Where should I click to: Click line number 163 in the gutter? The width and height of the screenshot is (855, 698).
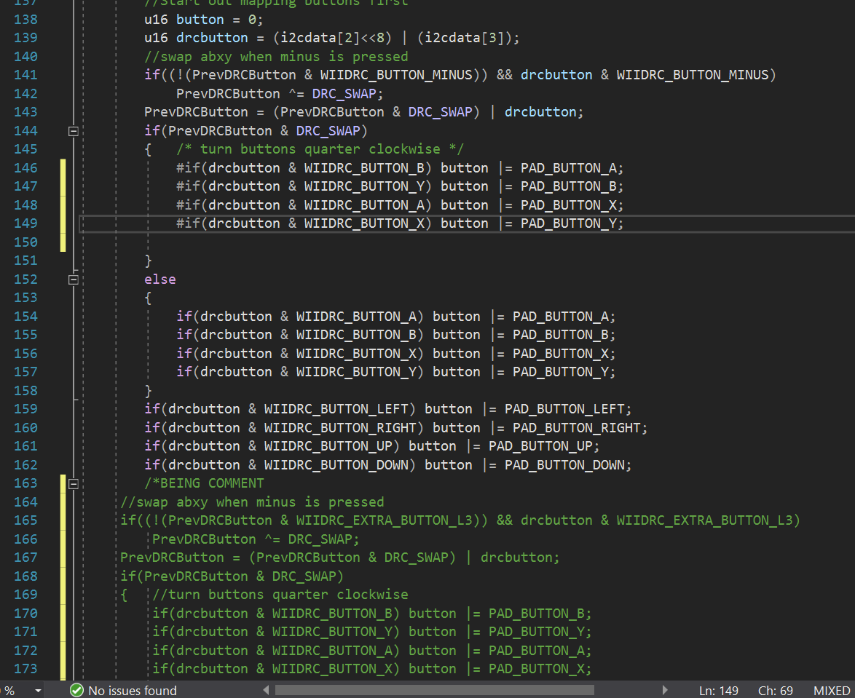point(25,483)
